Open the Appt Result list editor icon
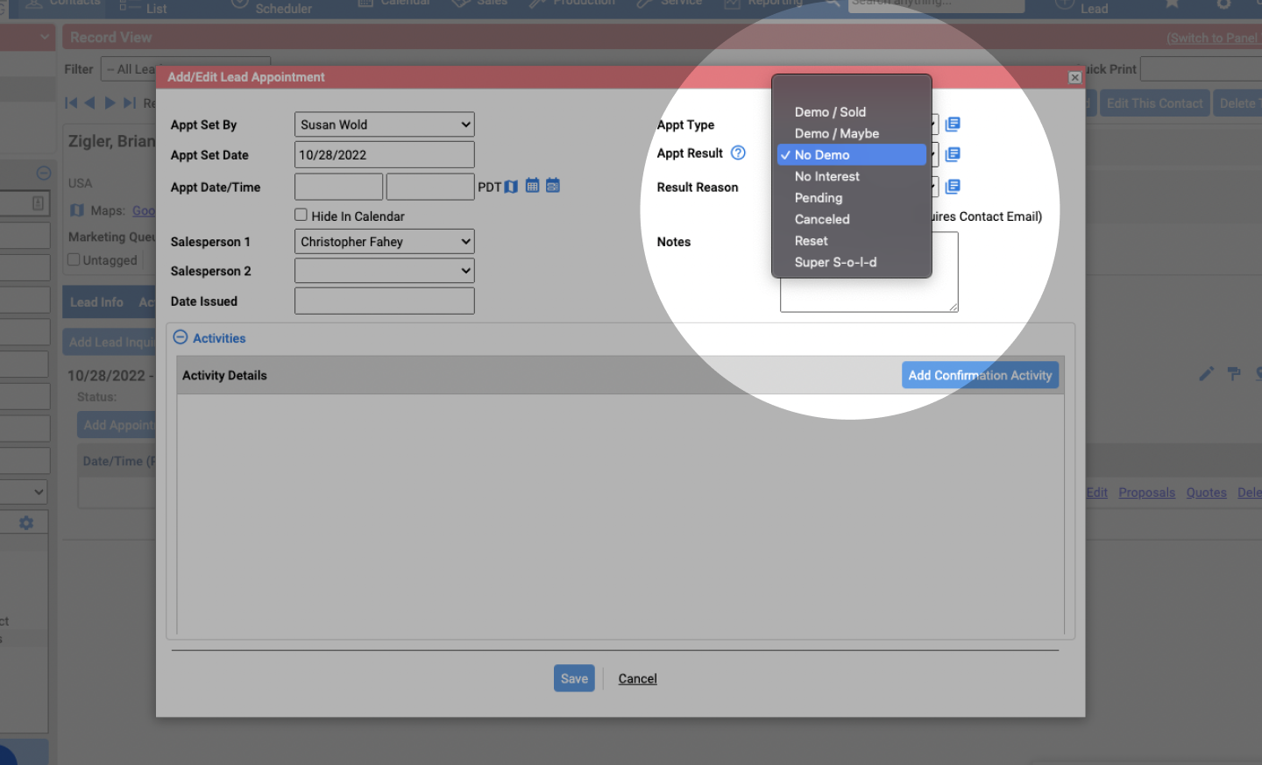1262x765 pixels. 953,154
